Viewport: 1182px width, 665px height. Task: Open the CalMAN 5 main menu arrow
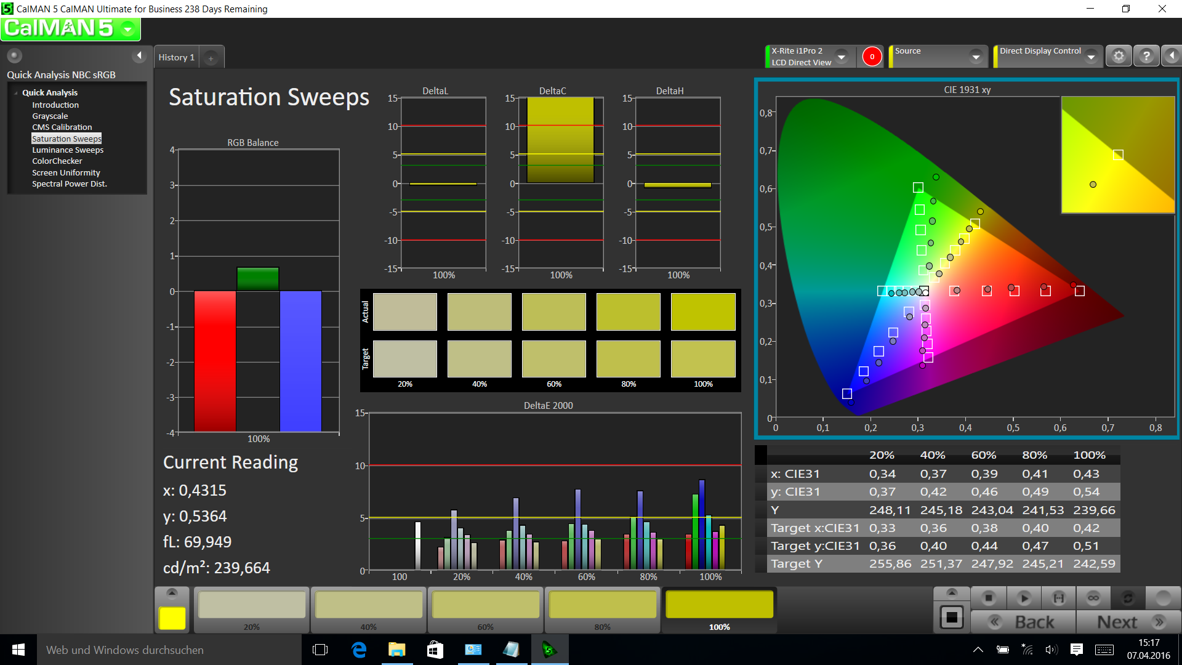tap(128, 29)
